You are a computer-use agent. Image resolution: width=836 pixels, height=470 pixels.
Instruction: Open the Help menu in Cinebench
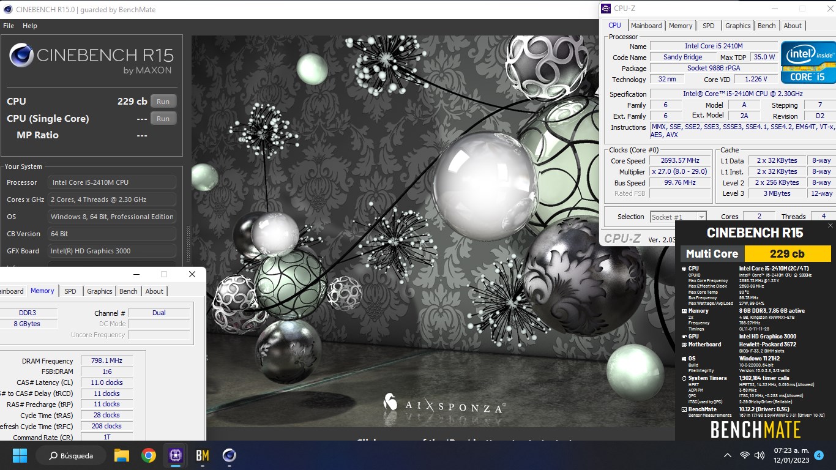point(30,26)
